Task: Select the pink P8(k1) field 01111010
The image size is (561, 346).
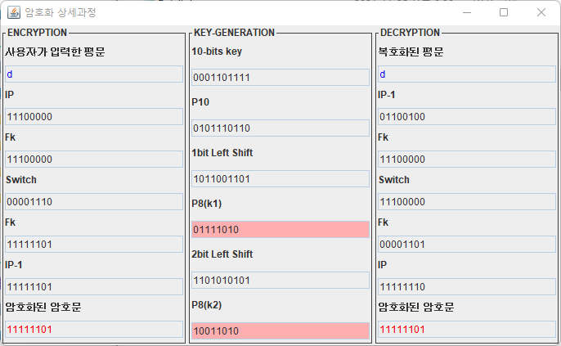Action: point(280,229)
